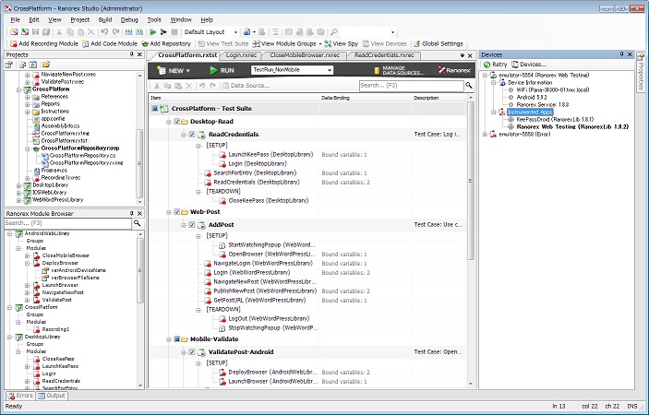This screenshot has height=415, width=649.
Task: Click the NEW button in test suite
Action: click(x=172, y=70)
